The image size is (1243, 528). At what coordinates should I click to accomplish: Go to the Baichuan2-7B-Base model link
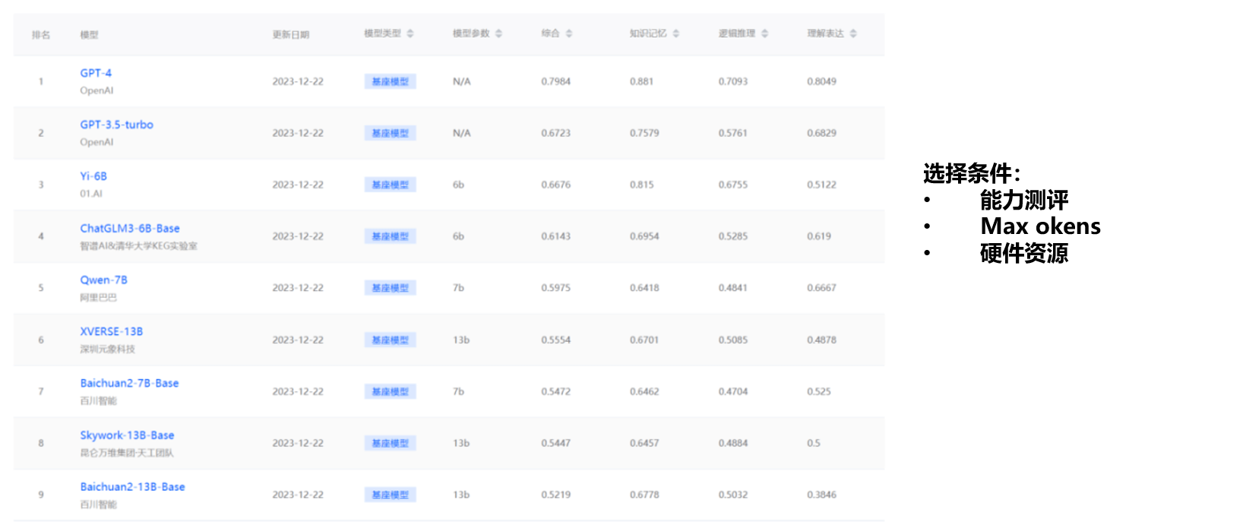(130, 383)
